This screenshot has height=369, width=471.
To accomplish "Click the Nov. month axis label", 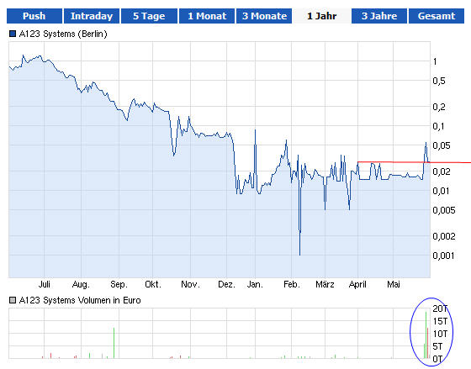I will pos(190,284).
